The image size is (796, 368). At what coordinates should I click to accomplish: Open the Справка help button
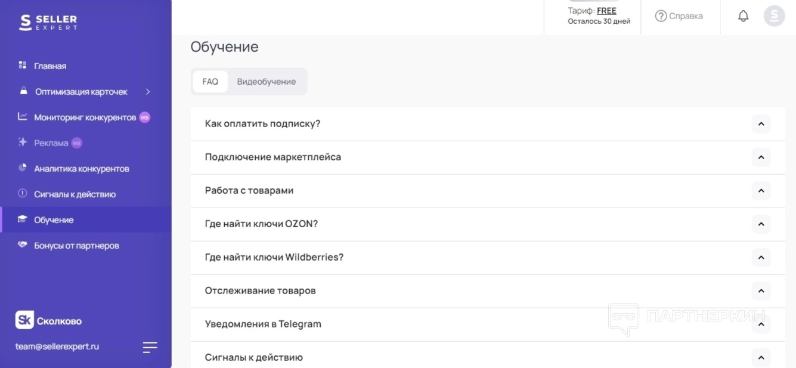pyautogui.click(x=679, y=16)
